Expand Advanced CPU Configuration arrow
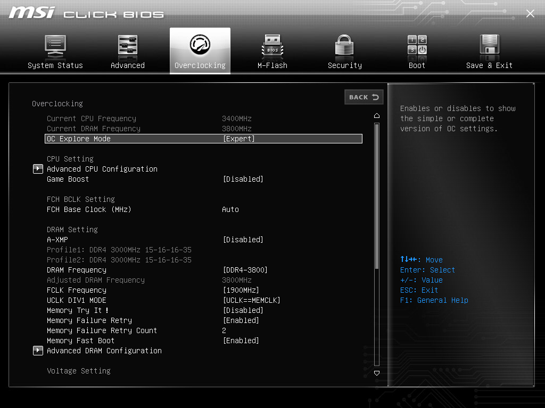The width and height of the screenshot is (545, 408). [x=38, y=169]
